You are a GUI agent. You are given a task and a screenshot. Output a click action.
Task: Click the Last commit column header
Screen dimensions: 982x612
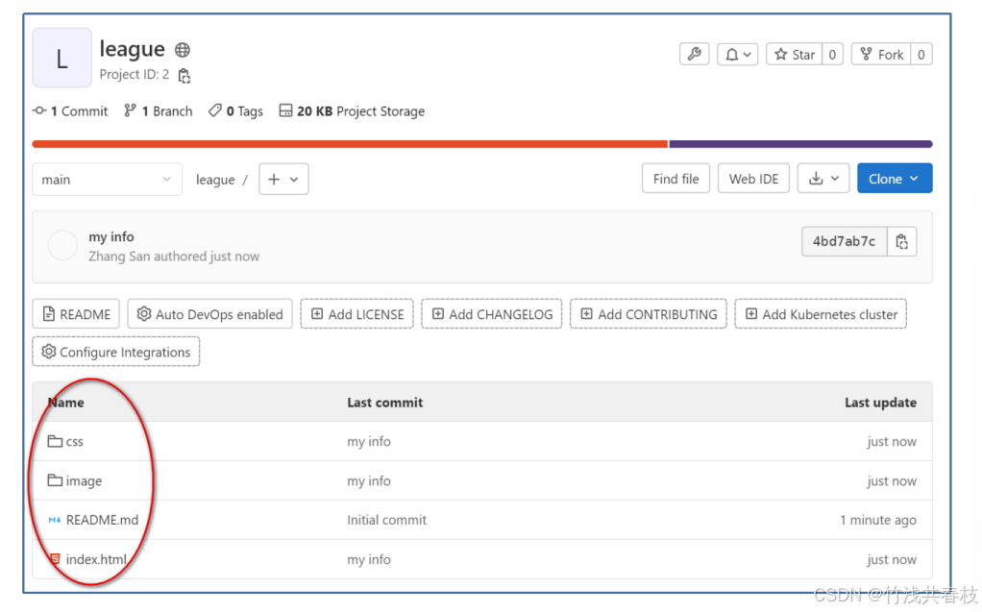[x=385, y=403]
